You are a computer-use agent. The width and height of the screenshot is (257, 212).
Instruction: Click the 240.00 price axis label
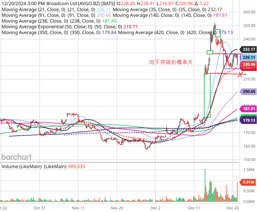(x=249, y=39)
